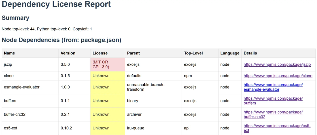The image size is (317, 135).
Task: Click the Language column header
Action: pyautogui.click(x=229, y=53)
